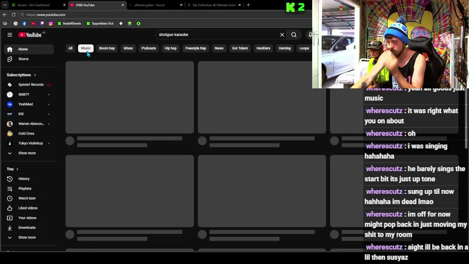Screen dimensions: 469x264
Task: Open the Instagram bookmark icon
Action: coord(51,23)
